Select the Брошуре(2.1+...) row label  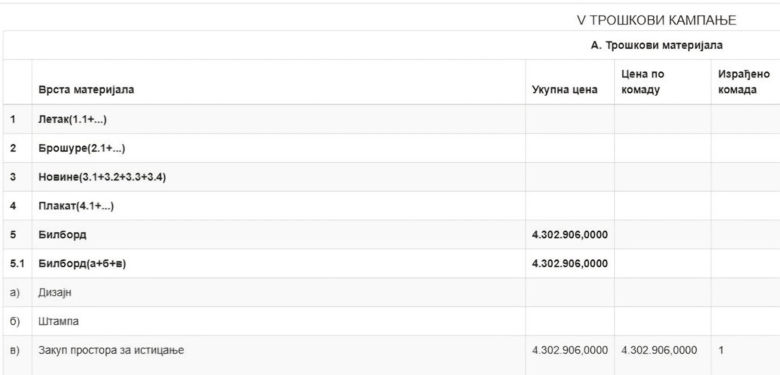[81, 148]
